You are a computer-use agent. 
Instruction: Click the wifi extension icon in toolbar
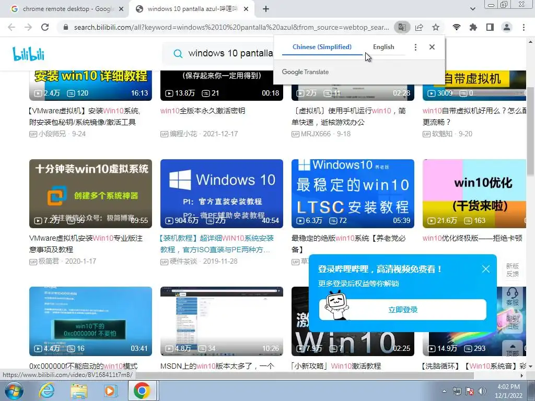457,27
